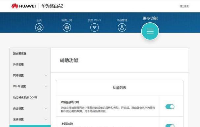This screenshot has height=127, width=200.
Task: Open 路由器信息 in the sidebar
Action: point(20,53)
